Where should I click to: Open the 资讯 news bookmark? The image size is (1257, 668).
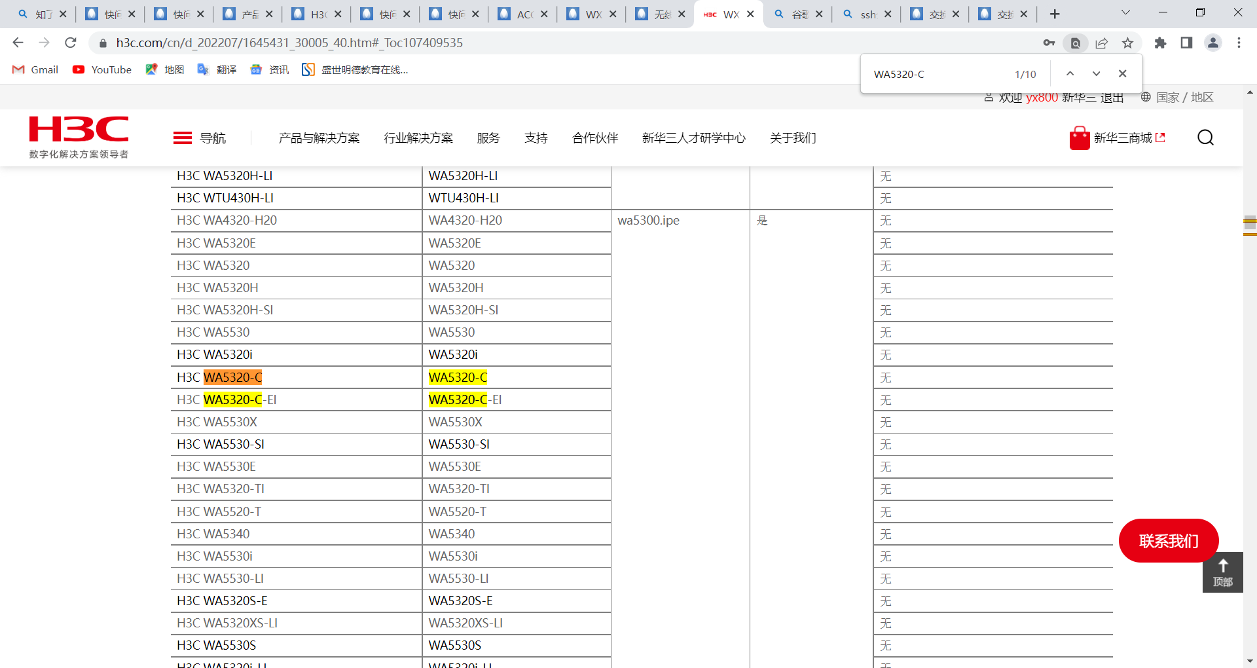point(269,69)
